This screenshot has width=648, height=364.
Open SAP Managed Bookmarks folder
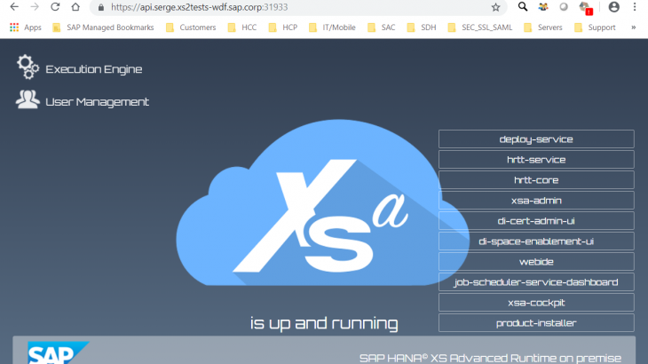[x=103, y=28]
